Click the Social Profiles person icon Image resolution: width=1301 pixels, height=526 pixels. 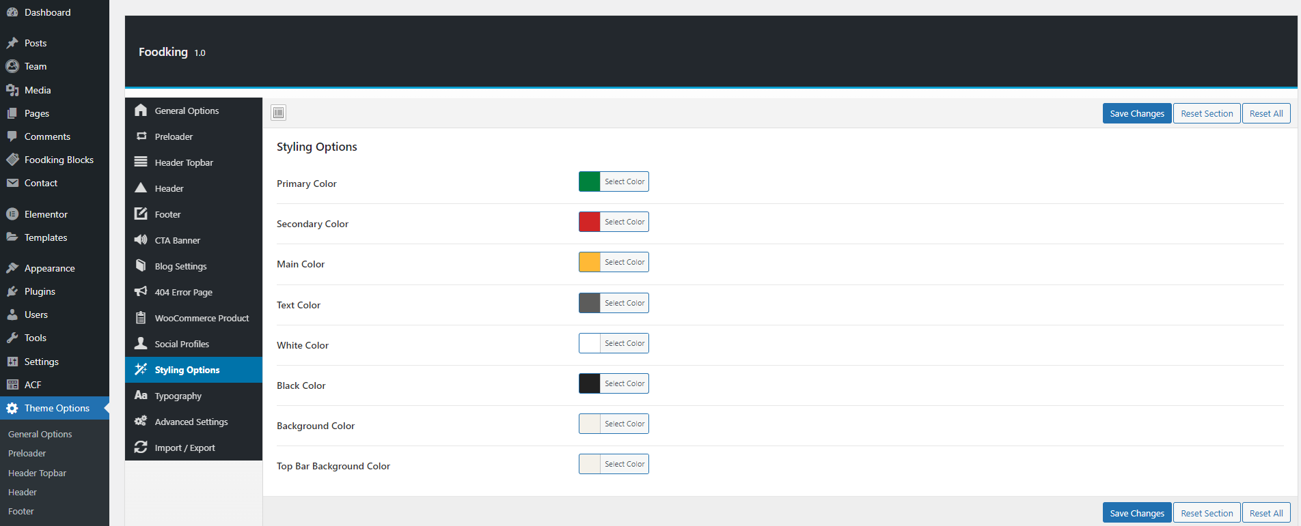(x=141, y=344)
